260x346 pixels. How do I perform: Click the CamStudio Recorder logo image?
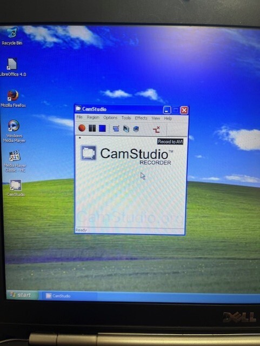click(x=126, y=155)
